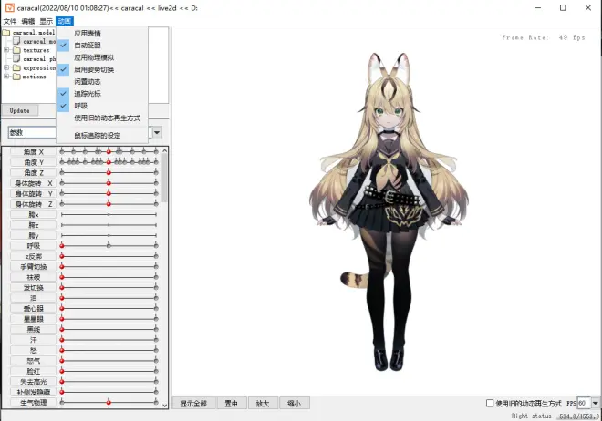Choose 应用表情 from the menu

(x=102, y=34)
